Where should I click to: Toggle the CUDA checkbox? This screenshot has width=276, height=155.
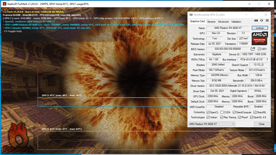[222, 112]
